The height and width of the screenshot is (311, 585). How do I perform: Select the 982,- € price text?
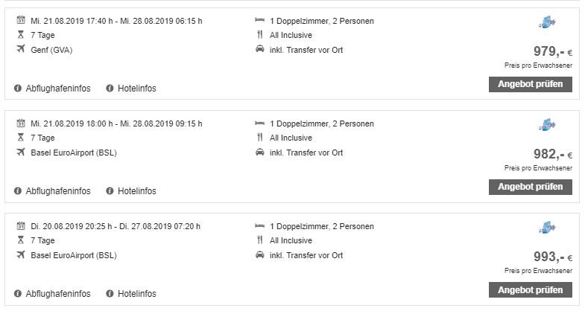[552, 154]
